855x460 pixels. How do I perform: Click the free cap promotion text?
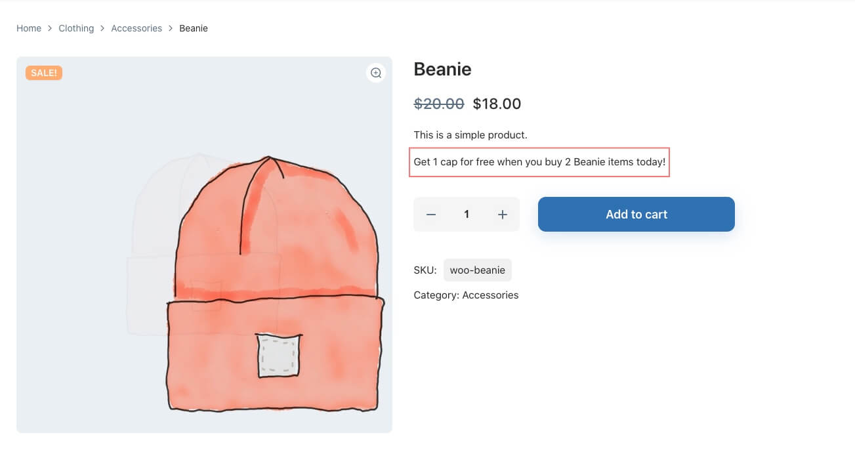click(x=539, y=161)
